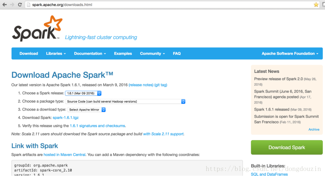325x176 pixels.
Task: Click artifactId: spark-core_2.10 code line
Action: [43, 170]
